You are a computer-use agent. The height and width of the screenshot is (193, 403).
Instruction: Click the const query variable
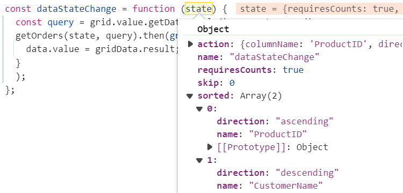point(61,23)
